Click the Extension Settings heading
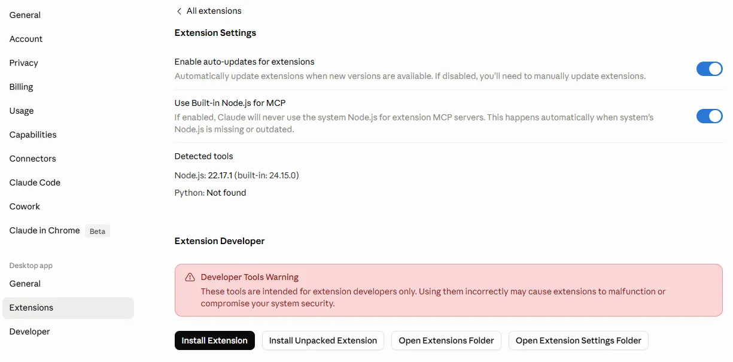Image resolution: width=733 pixels, height=362 pixels. 215,33
